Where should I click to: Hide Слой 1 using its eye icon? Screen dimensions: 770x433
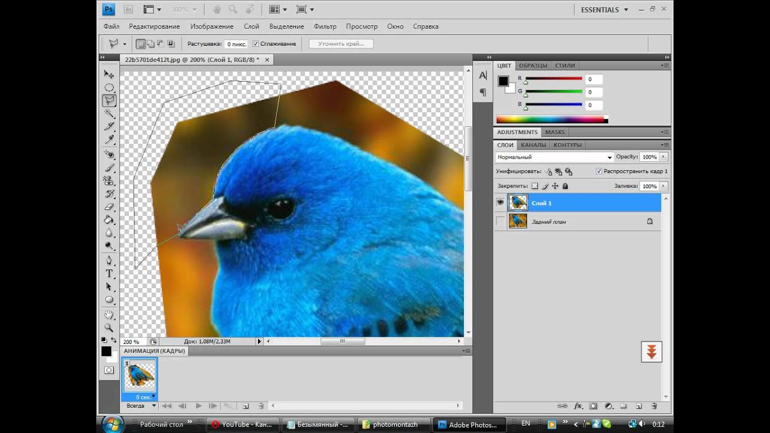tap(500, 203)
